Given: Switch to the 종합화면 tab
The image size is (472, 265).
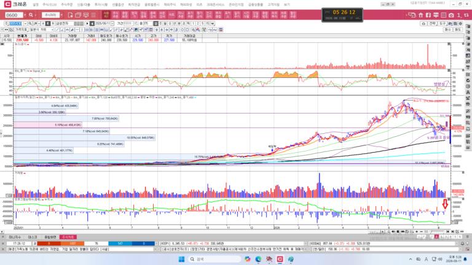Looking at the screenshot, I should click(50, 237).
